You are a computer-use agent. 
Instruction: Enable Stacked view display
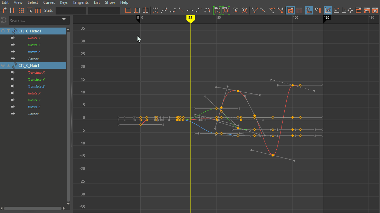[336, 10]
